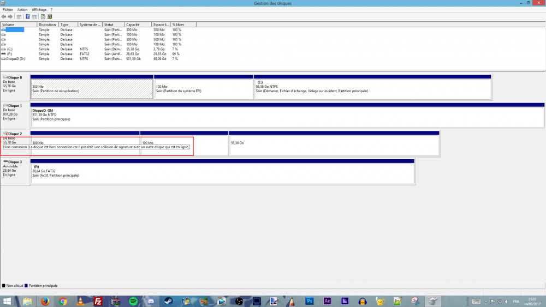Open Spotify from the taskbar
Image resolution: width=546 pixels, height=307 pixels.
[x=133, y=302]
